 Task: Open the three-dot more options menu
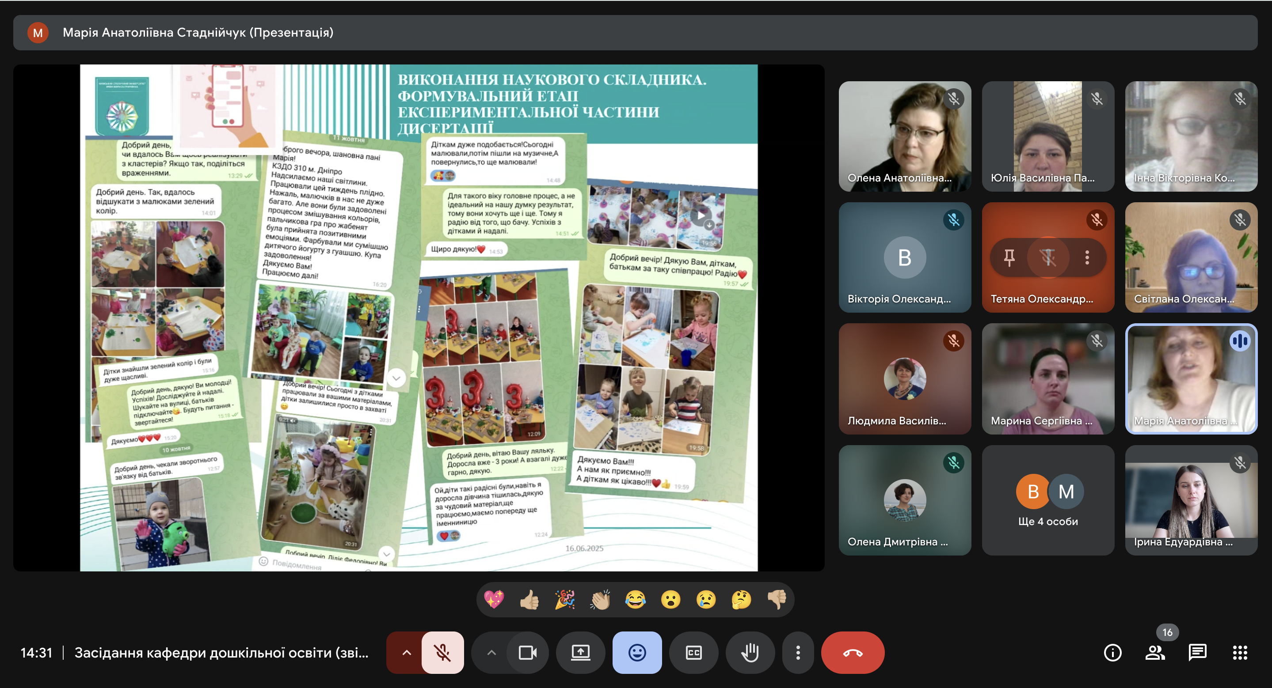(x=797, y=653)
